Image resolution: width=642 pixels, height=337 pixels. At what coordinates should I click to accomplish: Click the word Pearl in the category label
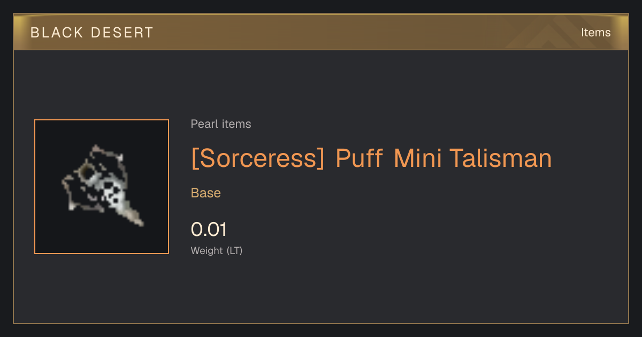[x=202, y=124]
